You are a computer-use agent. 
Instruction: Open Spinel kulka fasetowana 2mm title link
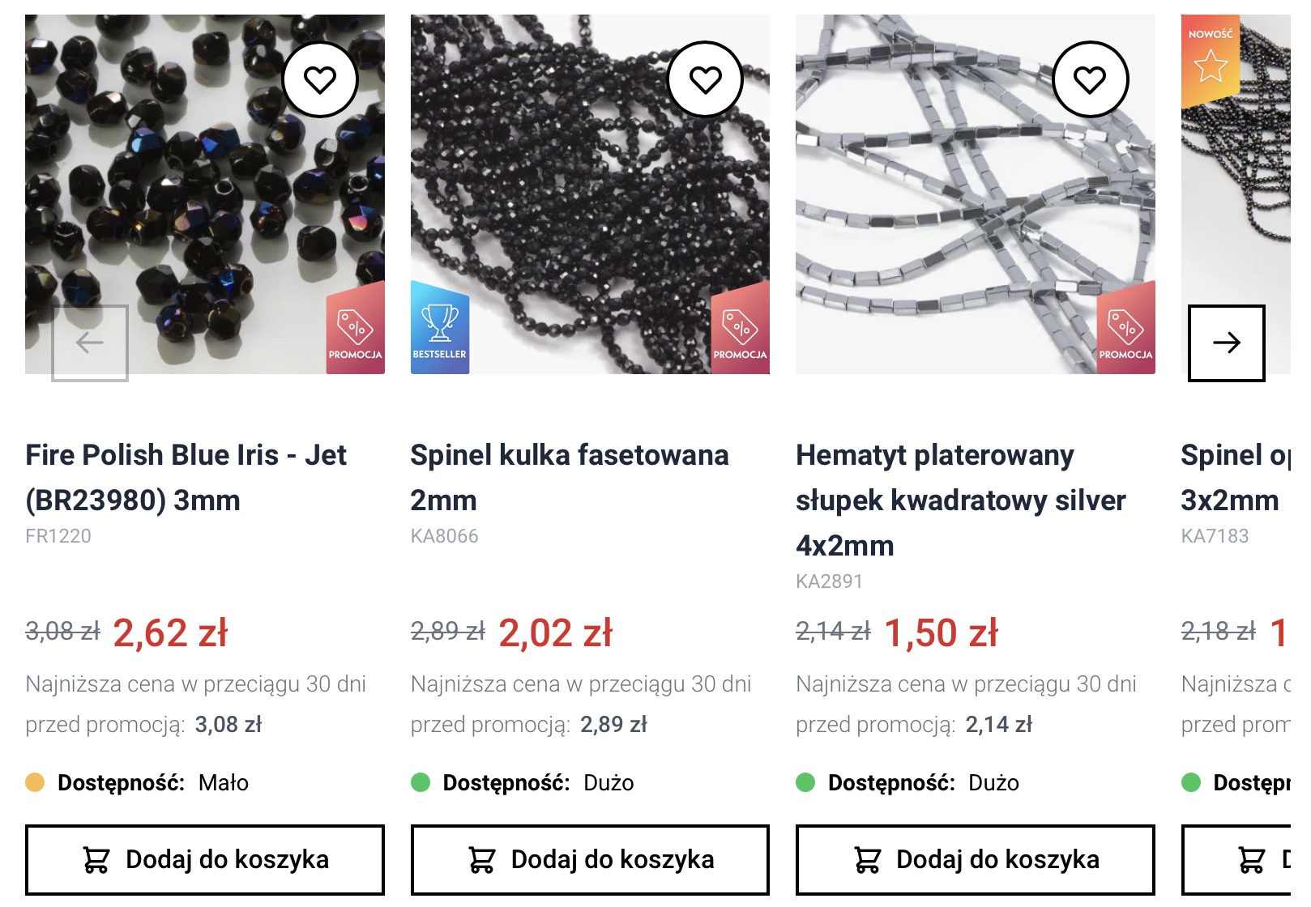[570, 478]
